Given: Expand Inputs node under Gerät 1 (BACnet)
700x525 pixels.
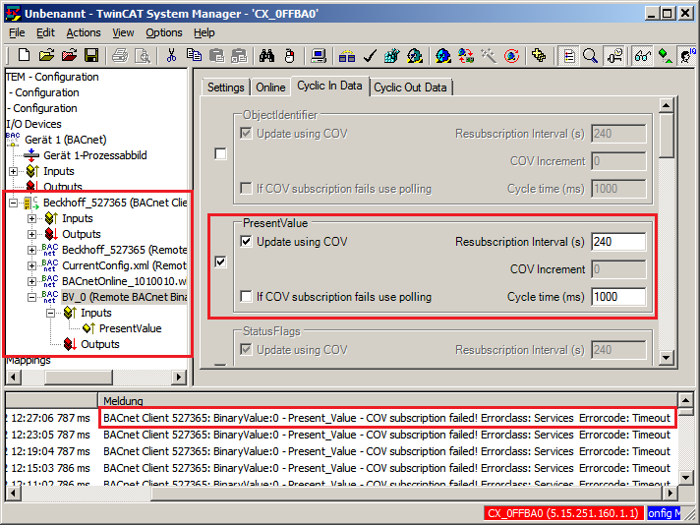Looking at the screenshot, I should [x=14, y=171].
